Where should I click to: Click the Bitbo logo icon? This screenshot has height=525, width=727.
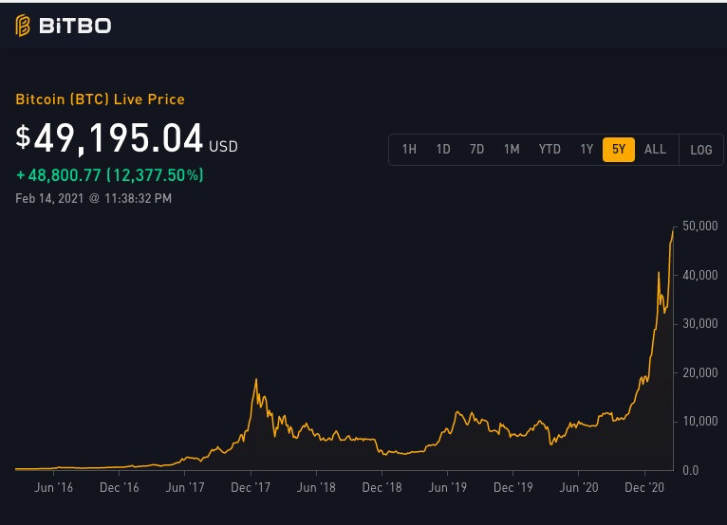(23, 26)
